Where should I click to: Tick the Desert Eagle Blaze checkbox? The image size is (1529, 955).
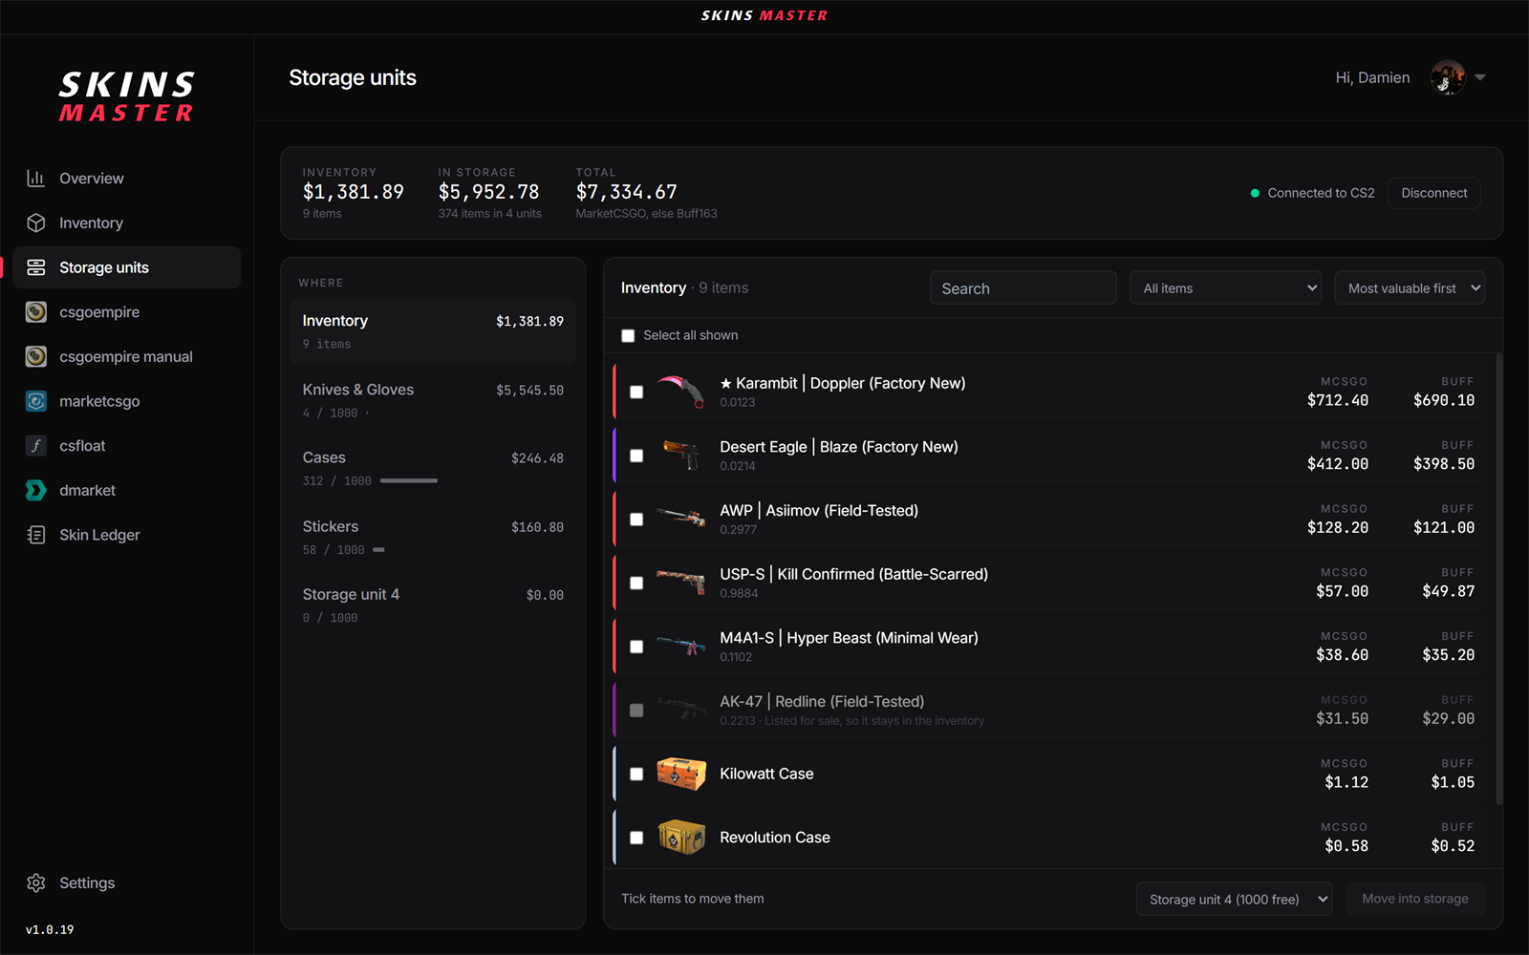point(636,456)
